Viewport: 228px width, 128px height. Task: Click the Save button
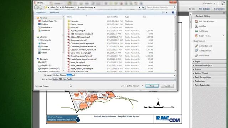point(152,86)
